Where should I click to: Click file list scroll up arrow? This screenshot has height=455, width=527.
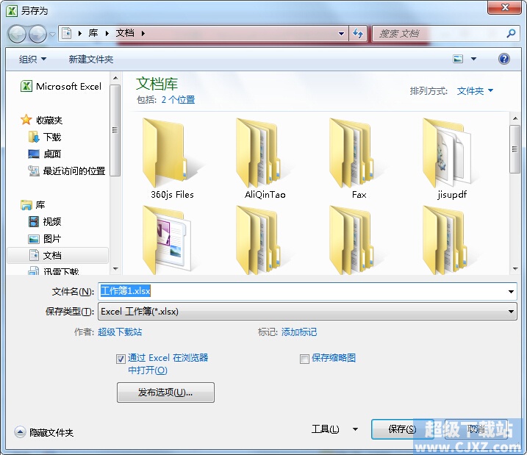(x=515, y=118)
